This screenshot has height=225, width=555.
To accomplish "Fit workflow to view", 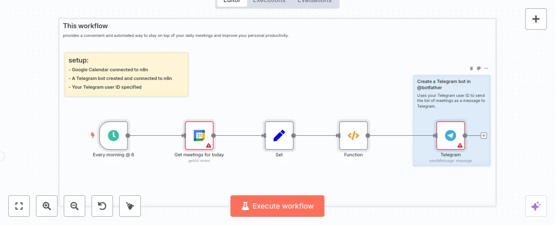I will [19, 206].
